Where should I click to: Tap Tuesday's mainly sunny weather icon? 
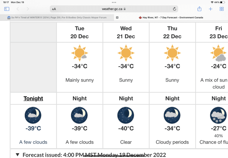80,53
